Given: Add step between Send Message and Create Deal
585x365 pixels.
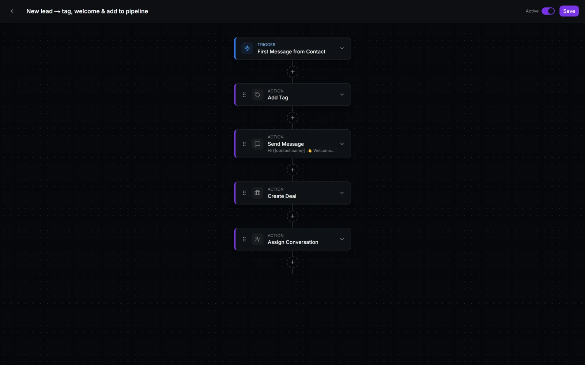Looking at the screenshot, I should pos(292,170).
